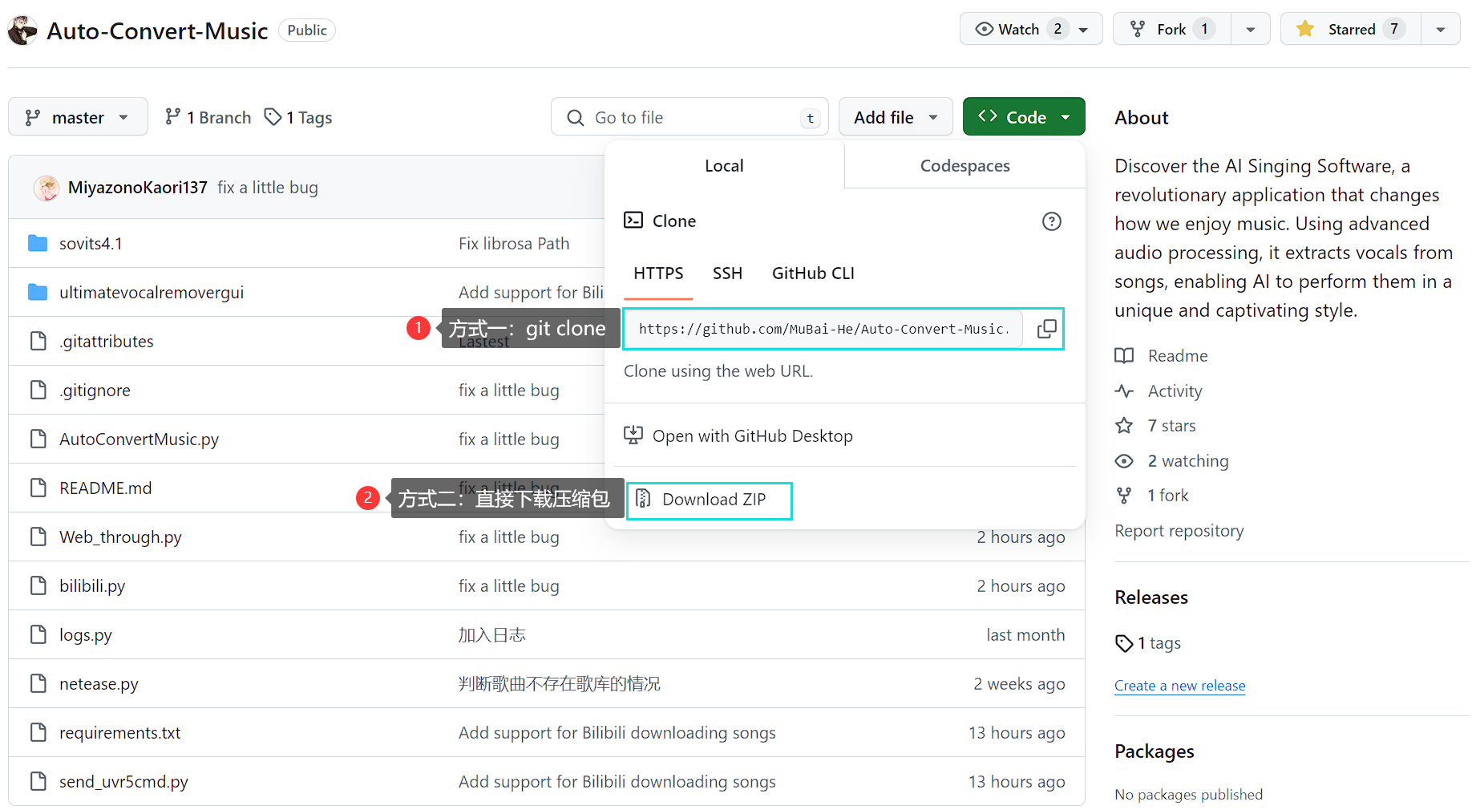Open the '加入日志' commit message
1472x810 pixels.
[x=492, y=635]
